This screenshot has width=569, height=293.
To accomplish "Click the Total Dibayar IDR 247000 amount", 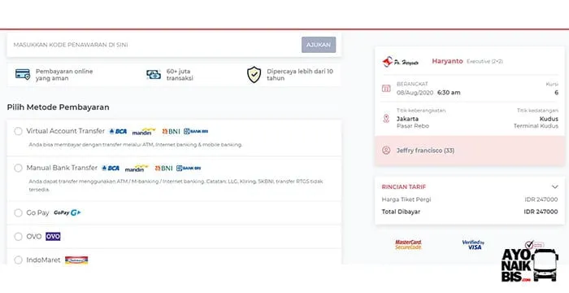I will (x=541, y=212).
